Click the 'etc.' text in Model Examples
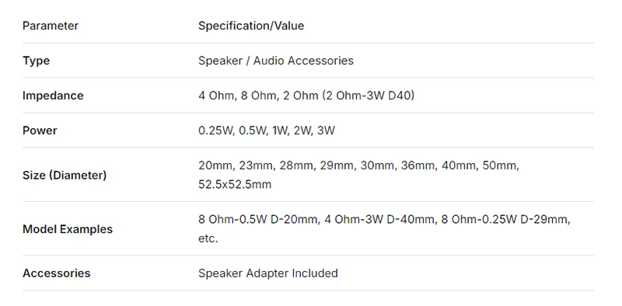 [208, 238]
